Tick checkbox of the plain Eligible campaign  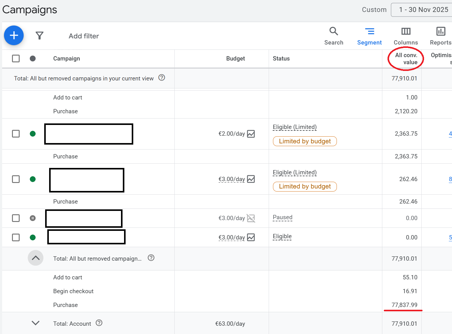16,237
